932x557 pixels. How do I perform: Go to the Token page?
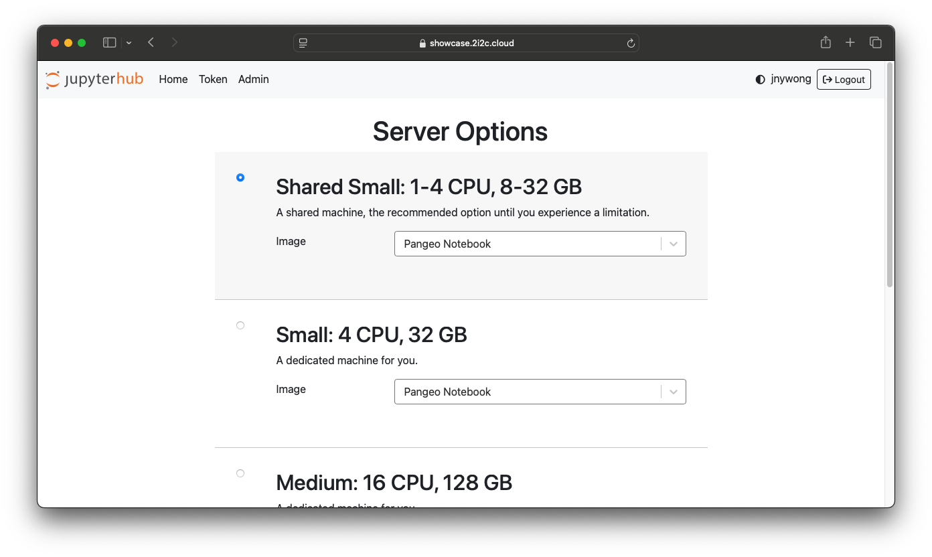(x=213, y=79)
